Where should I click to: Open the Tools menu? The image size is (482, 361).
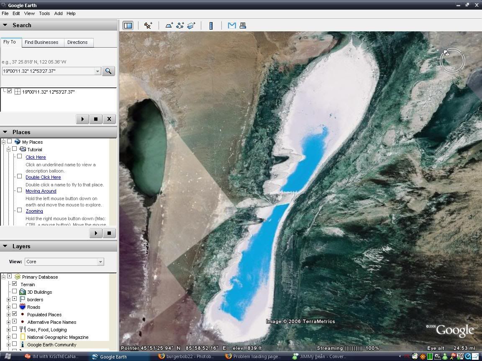pyautogui.click(x=44, y=13)
